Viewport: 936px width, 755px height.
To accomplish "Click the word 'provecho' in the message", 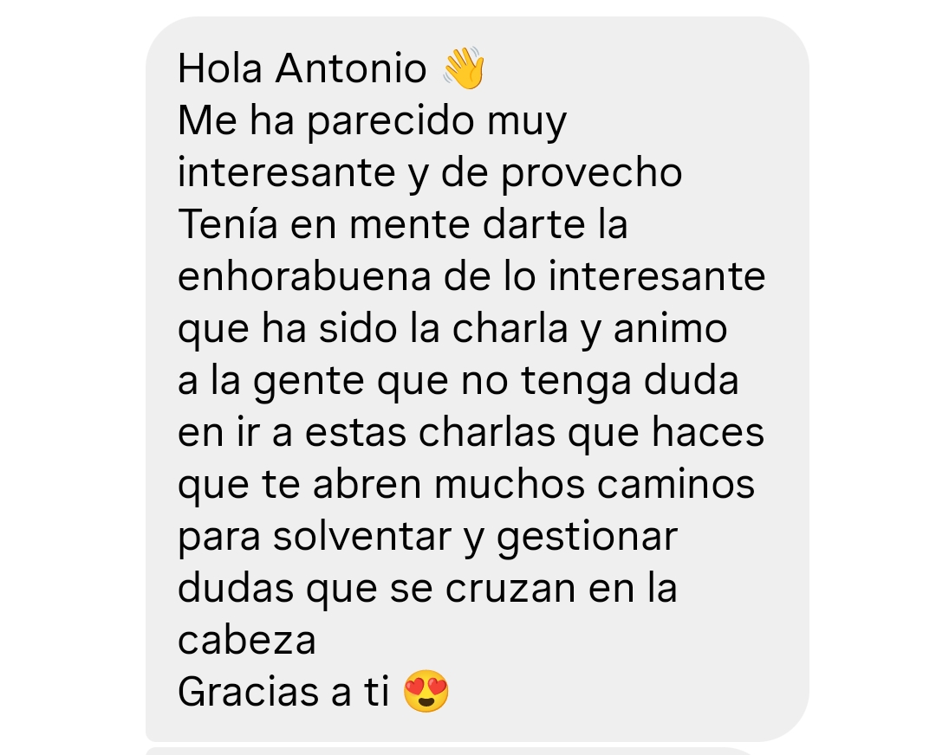I will point(591,174).
